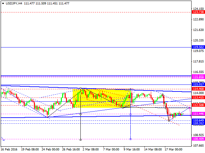Click the 115.017 blue price label

click(199, 84)
